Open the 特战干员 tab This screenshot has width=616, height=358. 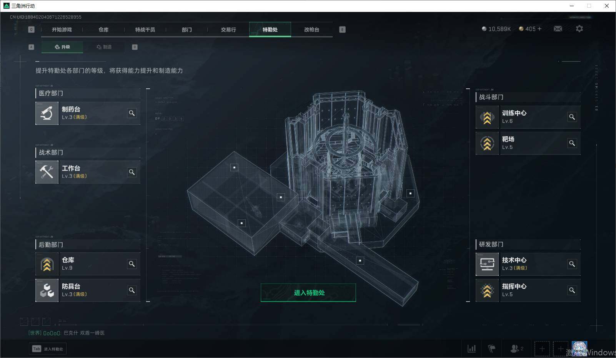145,30
